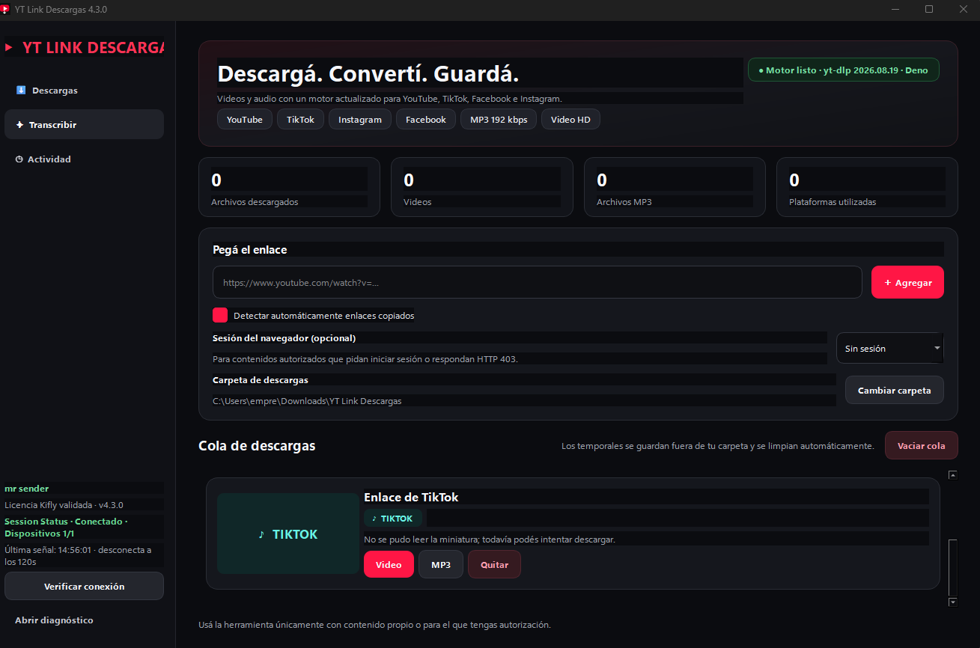Click the queue scrollbar down arrow
Image resolution: width=980 pixels, height=648 pixels.
click(x=953, y=602)
